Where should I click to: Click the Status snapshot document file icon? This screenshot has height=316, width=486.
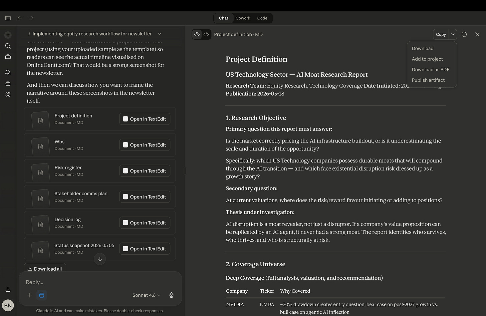[x=40, y=250]
